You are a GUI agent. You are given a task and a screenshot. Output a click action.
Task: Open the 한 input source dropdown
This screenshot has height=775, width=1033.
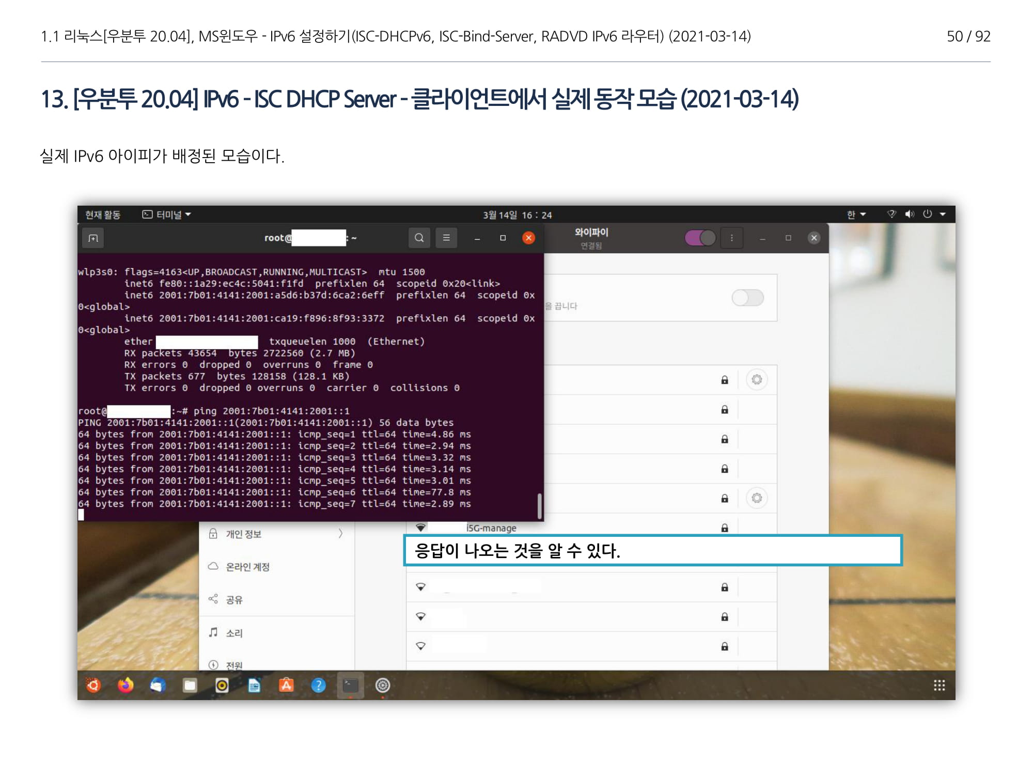(x=856, y=214)
